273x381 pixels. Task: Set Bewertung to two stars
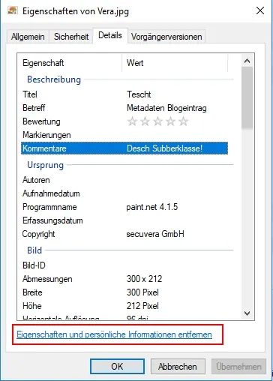(145, 121)
